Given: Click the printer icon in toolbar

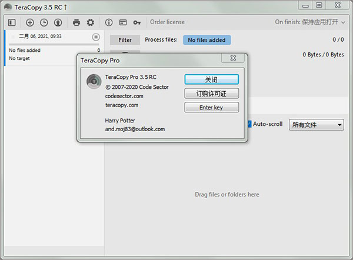Looking at the screenshot, I should 76,22.
